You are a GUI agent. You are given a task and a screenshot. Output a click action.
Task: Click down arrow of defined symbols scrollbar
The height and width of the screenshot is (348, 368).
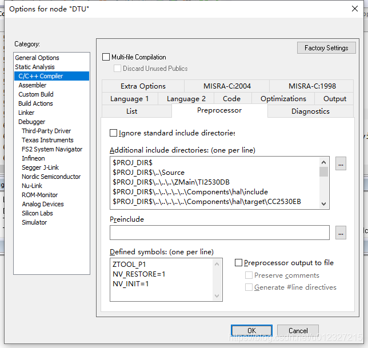217,295
